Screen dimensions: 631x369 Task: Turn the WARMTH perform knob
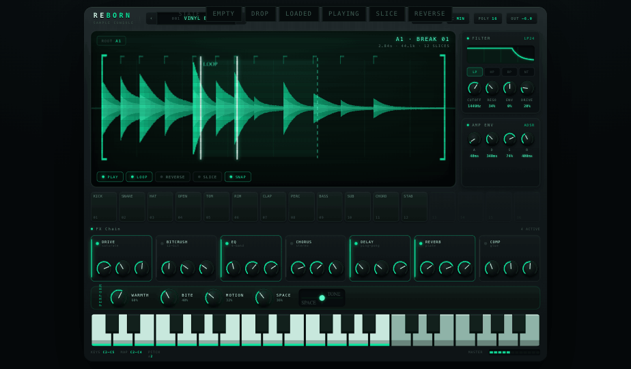point(118,297)
